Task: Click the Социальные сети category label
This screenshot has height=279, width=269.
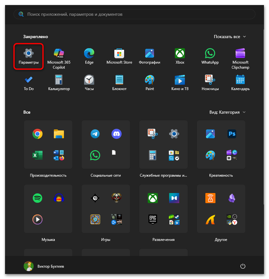Action: (x=106, y=175)
